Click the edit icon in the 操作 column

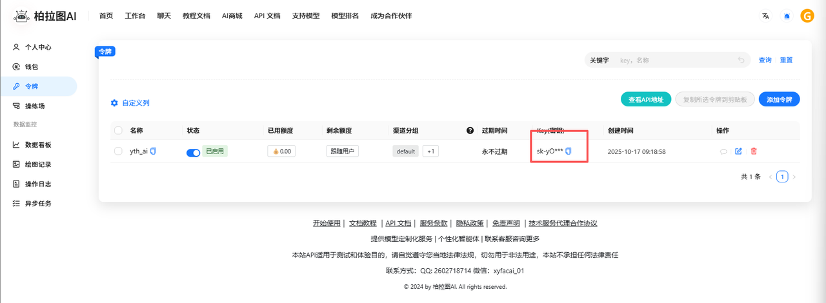[738, 151]
